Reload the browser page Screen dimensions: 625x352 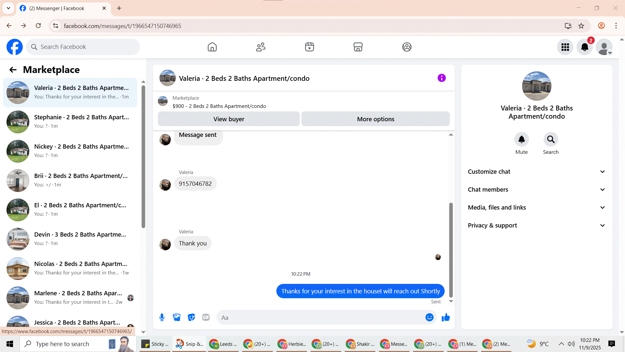pos(38,26)
